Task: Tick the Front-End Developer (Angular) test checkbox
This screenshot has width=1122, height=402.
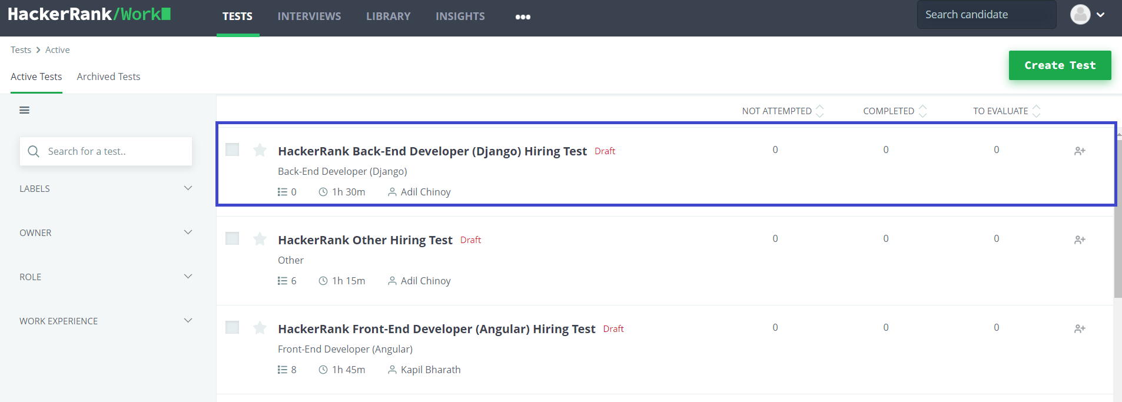Action: pos(233,327)
